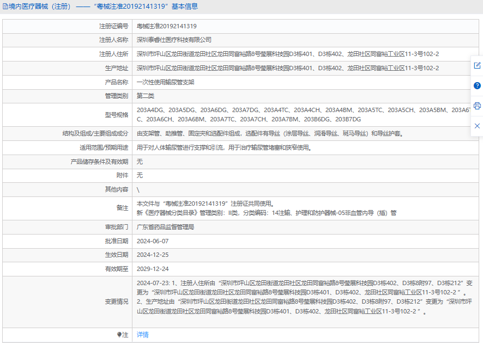
Task: Click the 结构及组成/主要组成成分 label
Action: (95, 133)
